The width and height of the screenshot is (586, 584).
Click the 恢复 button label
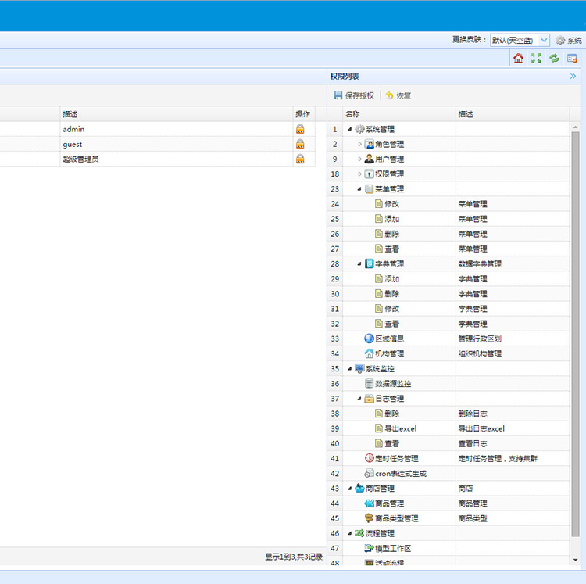click(x=404, y=95)
